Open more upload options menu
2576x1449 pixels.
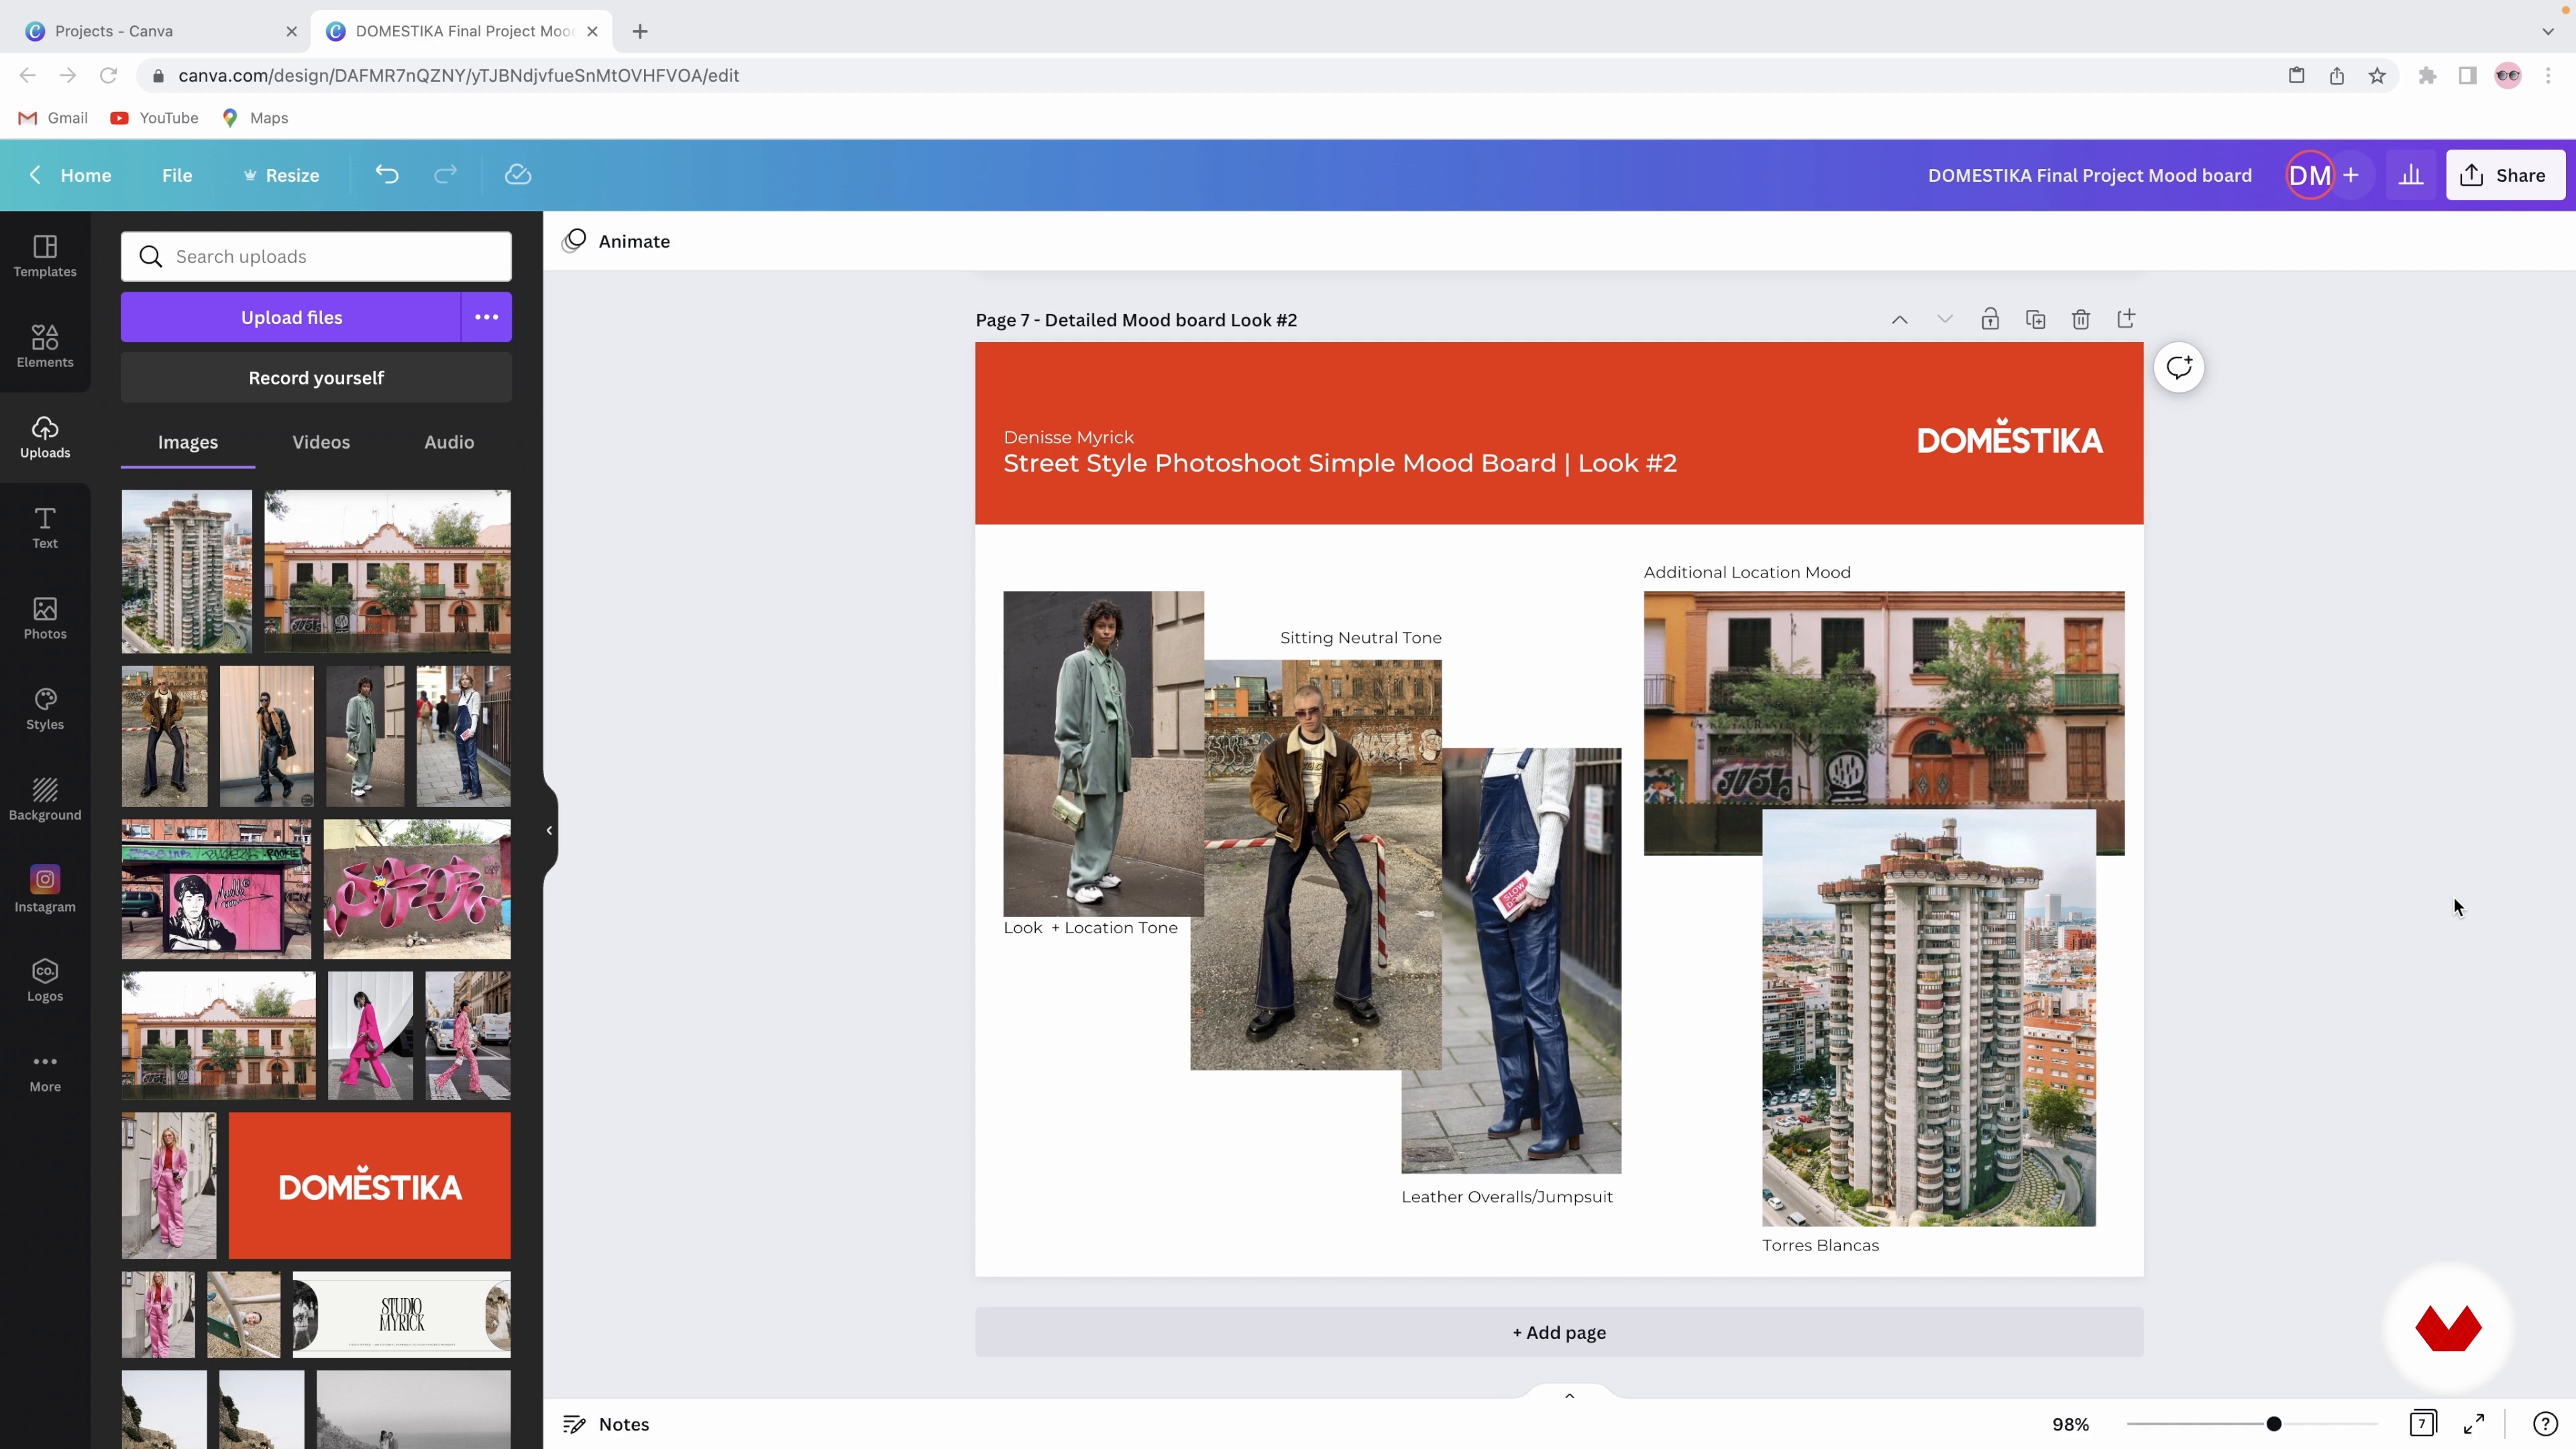click(487, 317)
